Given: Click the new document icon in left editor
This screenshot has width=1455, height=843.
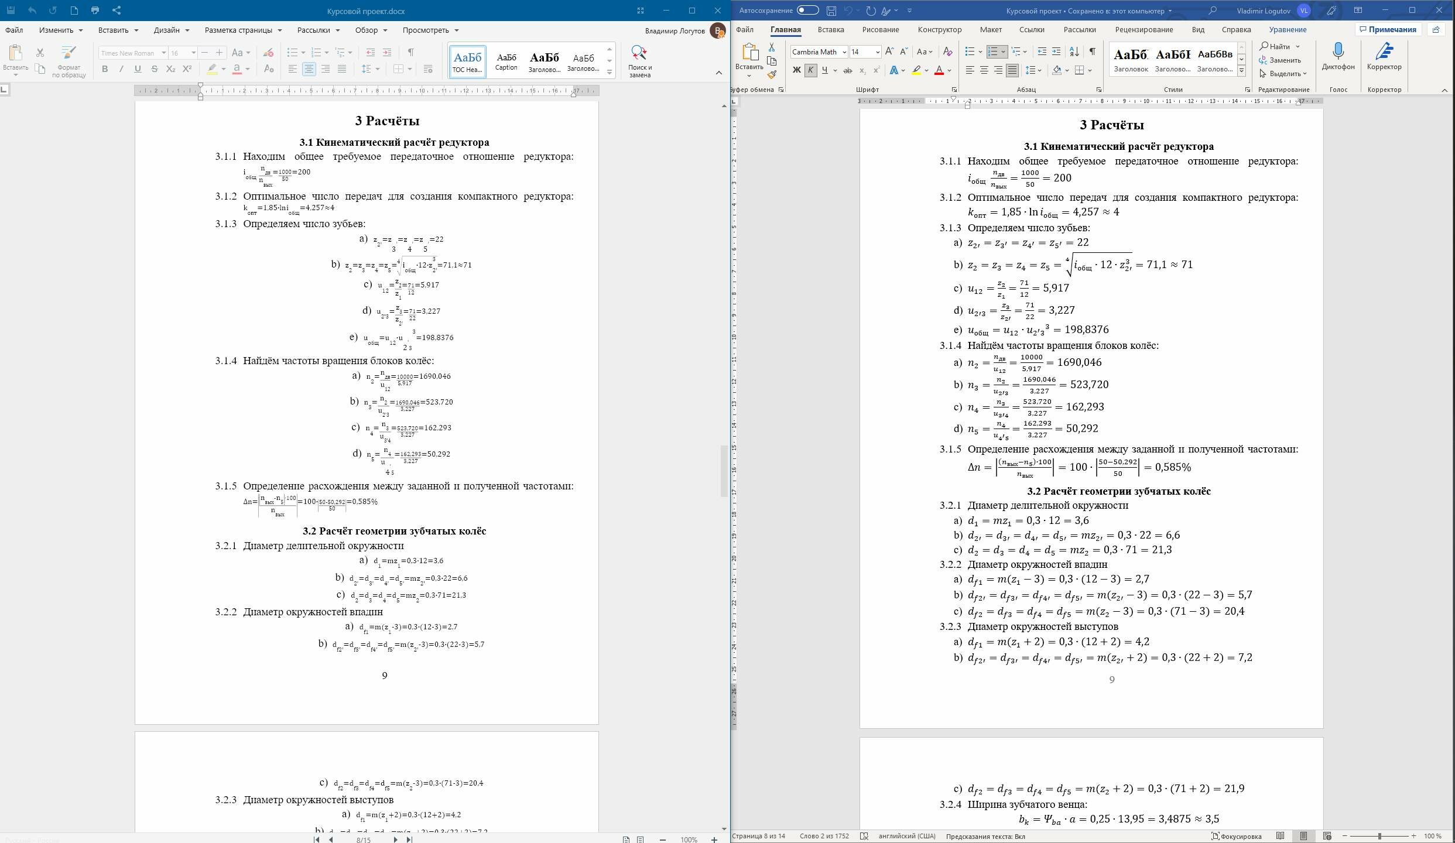Looking at the screenshot, I should (74, 11).
